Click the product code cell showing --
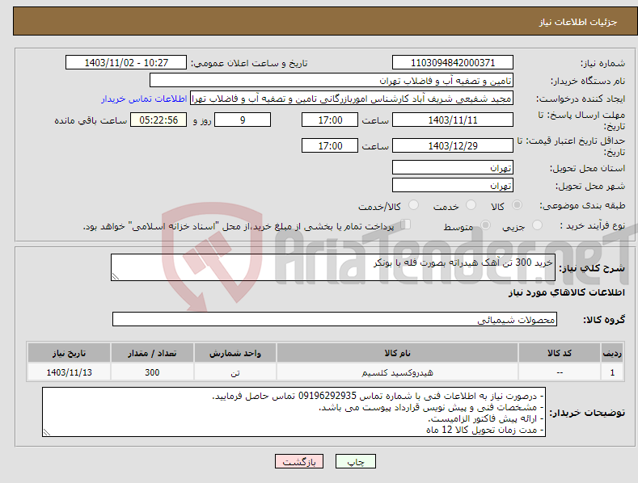638x483 pixels. pyautogui.click(x=560, y=372)
